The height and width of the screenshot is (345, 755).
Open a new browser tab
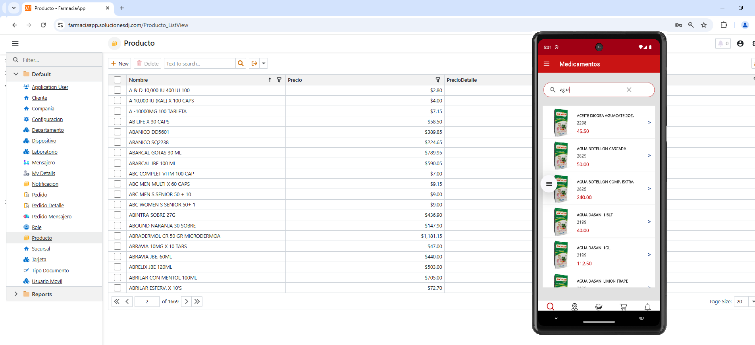tap(122, 8)
